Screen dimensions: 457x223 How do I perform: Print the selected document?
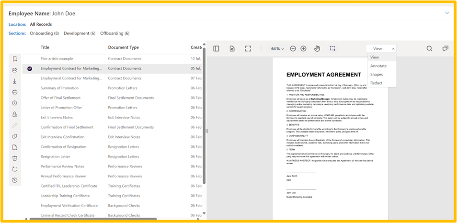[15, 92]
